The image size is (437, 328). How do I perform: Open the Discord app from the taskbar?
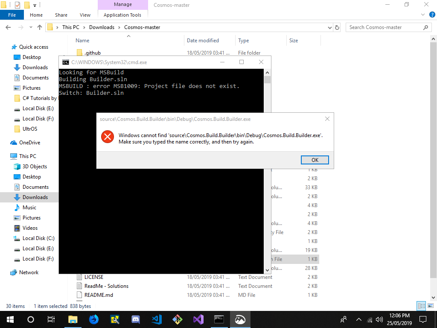(136, 319)
